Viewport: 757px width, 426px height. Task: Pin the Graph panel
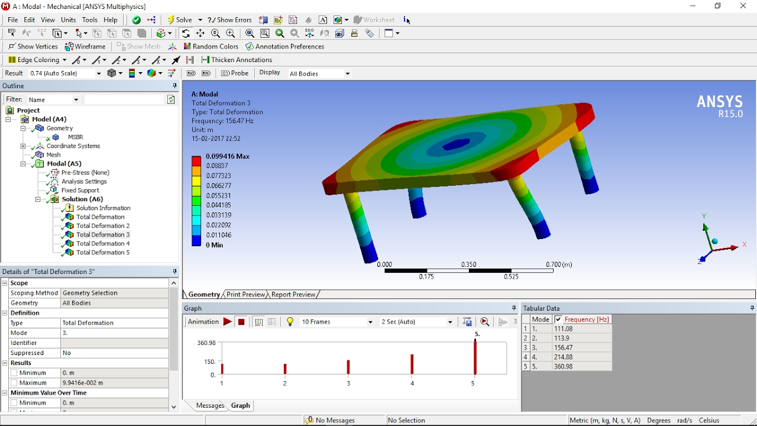[x=513, y=308]
